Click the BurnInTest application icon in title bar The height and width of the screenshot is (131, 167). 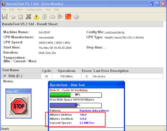tap(3, 4)
